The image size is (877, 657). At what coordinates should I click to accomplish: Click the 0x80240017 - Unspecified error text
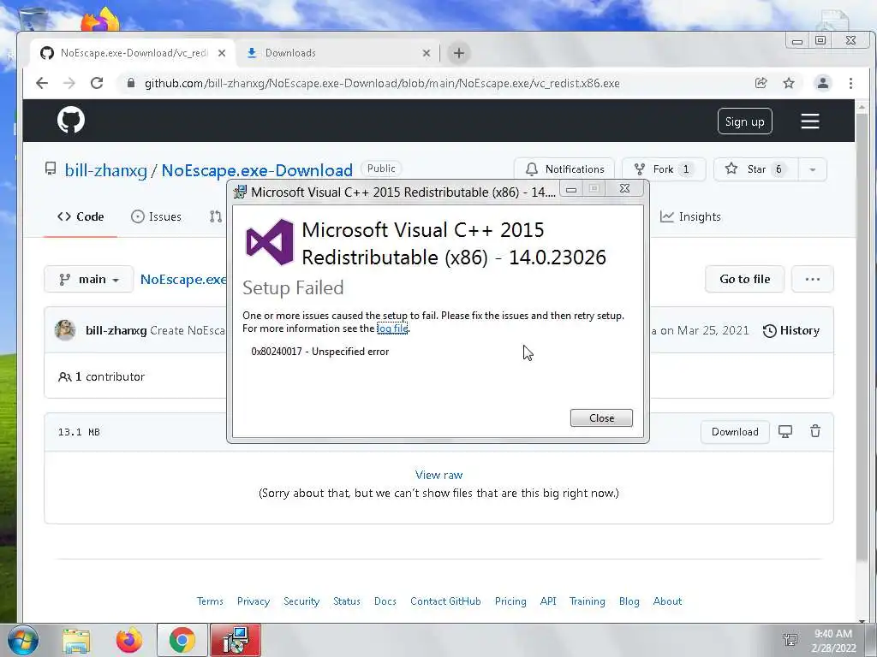pyautogui.click(x=320, y=352)
